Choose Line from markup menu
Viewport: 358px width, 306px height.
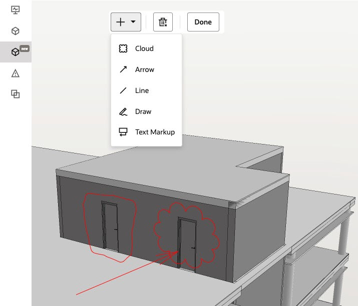146,90
